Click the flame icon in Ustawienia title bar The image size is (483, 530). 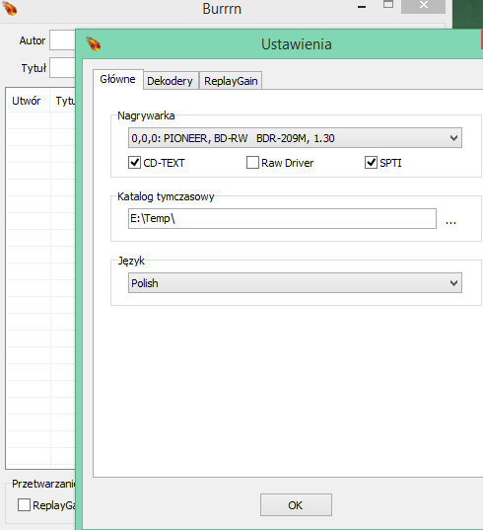click(x=94, y=44)
